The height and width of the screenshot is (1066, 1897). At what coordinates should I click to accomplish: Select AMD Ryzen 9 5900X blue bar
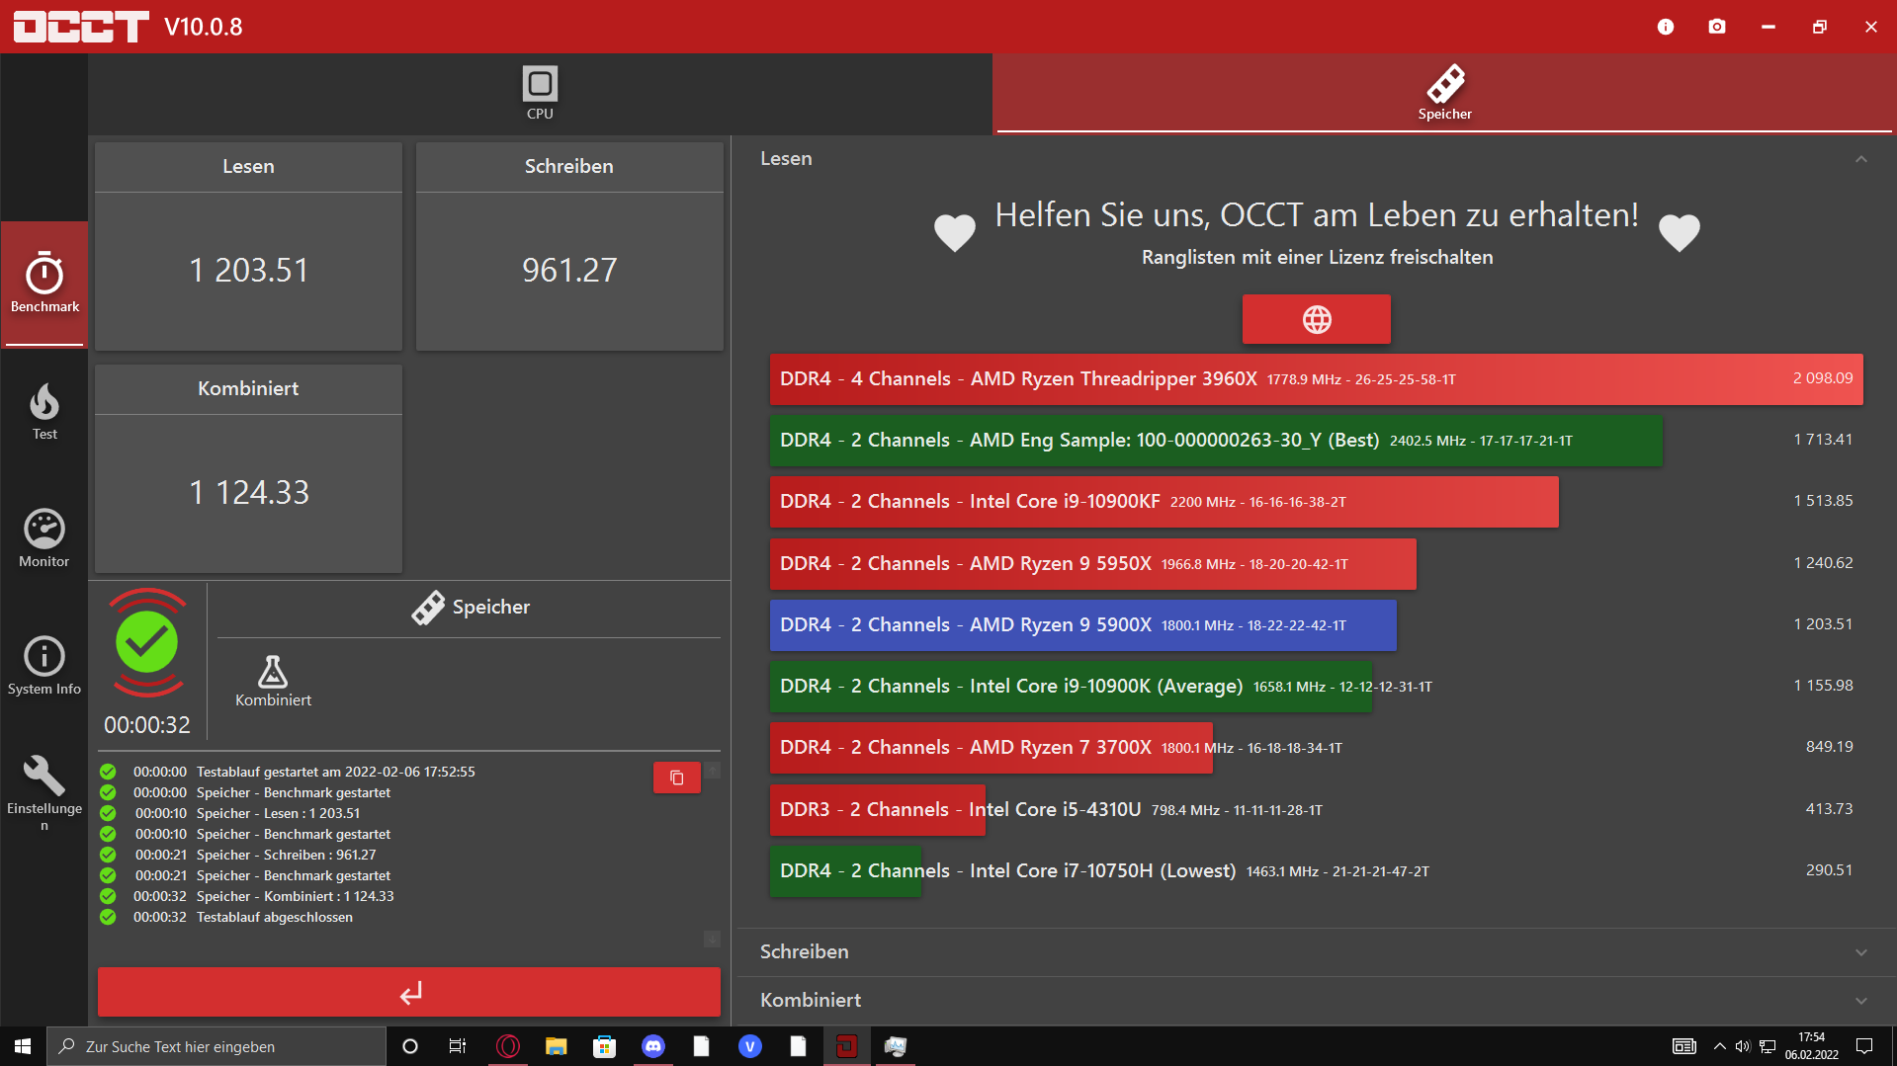pyautogui.click(x=1082, y=625)
